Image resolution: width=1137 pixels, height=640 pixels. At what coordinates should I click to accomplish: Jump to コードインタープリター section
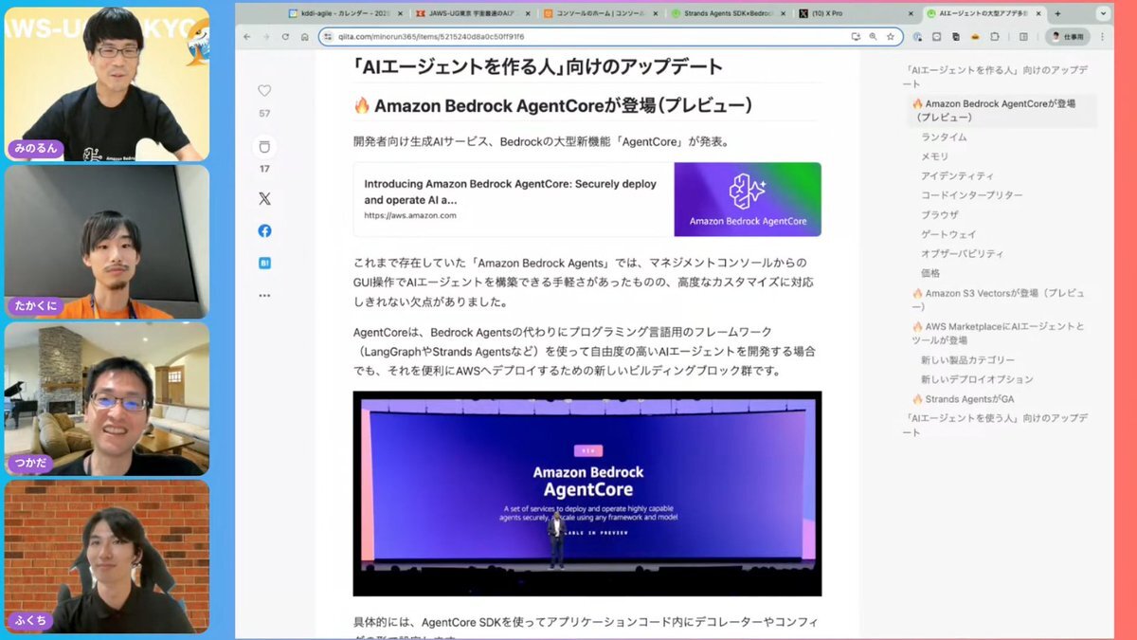971,195
